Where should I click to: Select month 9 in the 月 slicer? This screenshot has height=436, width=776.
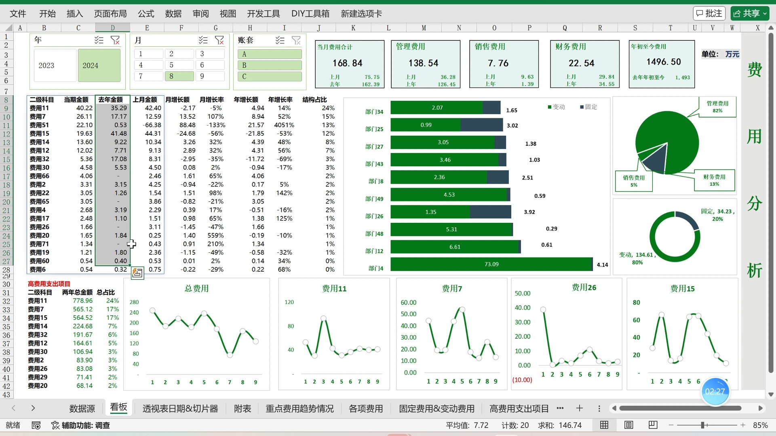pos(210,76)
